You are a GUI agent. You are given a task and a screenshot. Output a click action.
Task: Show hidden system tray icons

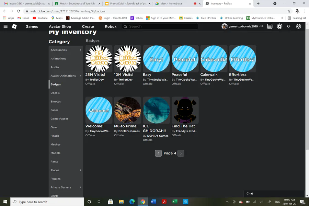[x=227, y=202]
